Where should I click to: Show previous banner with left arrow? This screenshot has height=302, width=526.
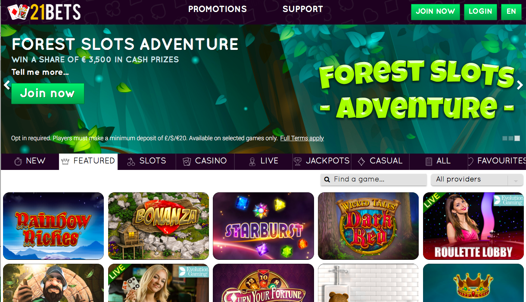(x=6, y=85)
